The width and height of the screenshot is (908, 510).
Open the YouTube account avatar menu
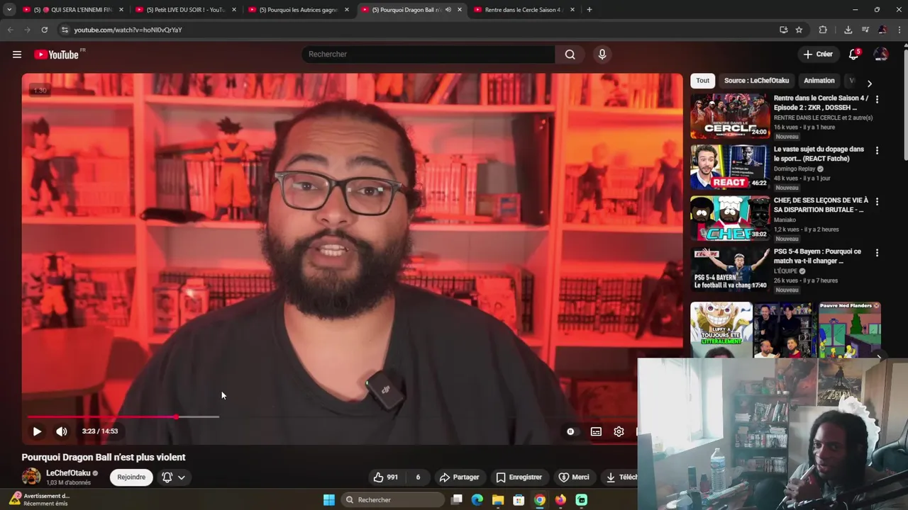tap(880, 55)
